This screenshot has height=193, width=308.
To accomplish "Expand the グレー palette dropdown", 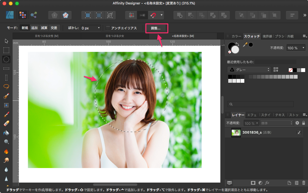I will (x=249, y=69).
